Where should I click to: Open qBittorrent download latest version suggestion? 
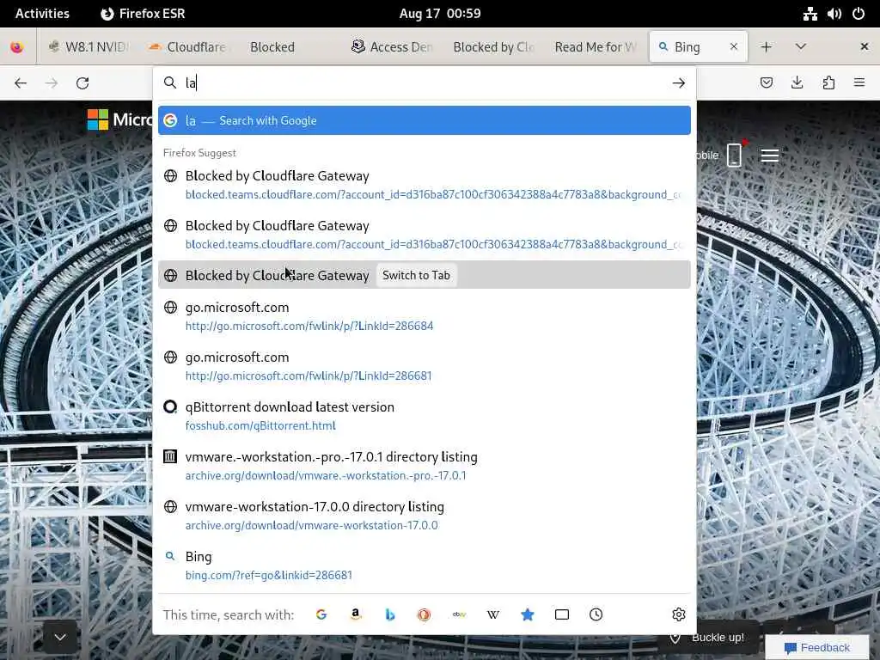425,416
